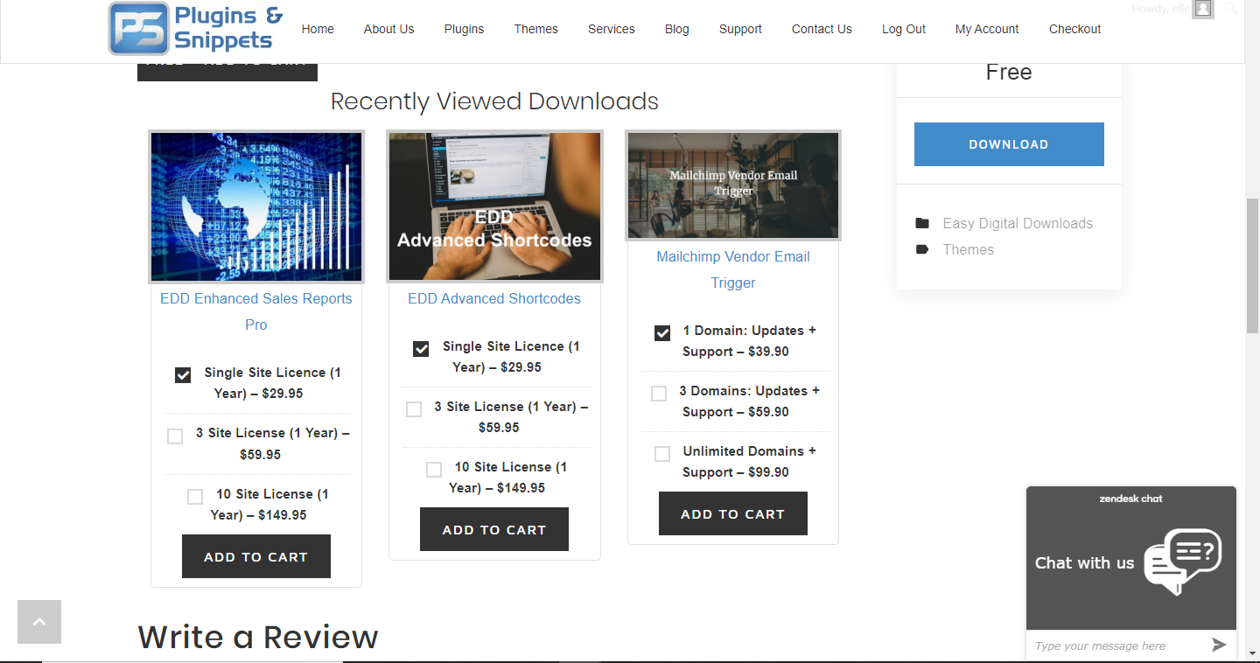Click the Chat with us text

click(1084, 563)
